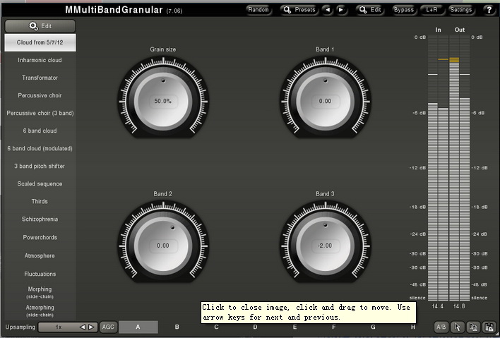Decrease upsampling with left arrow
Screen dimensions: 500x338
pos(83,327)
